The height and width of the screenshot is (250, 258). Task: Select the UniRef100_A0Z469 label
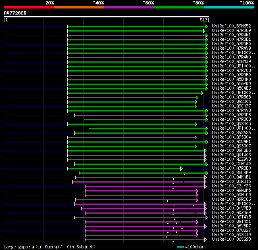pyautogui.click(x=231, y=213)
